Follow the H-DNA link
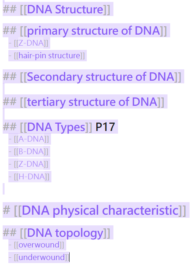The height and width of the screenshot is (268, 193). pos(32,177)
